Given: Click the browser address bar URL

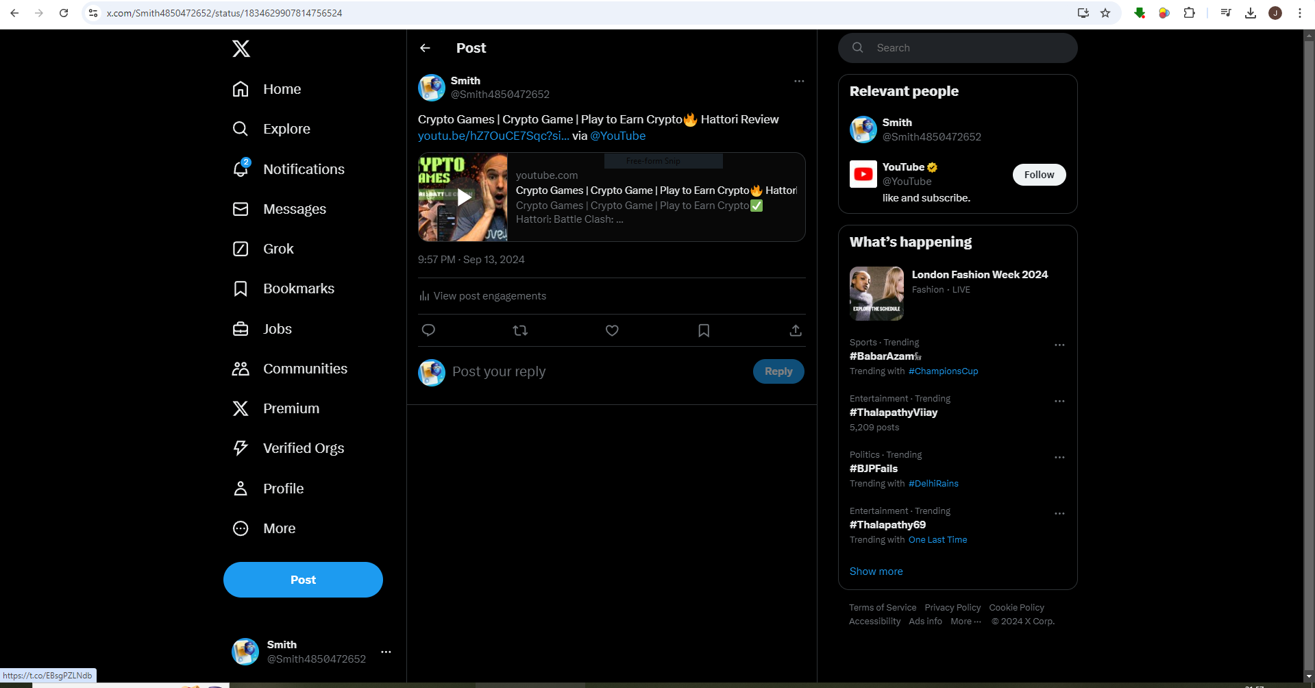Looking at the screenshot, I should pyautogui.click(x=224, y=13).
